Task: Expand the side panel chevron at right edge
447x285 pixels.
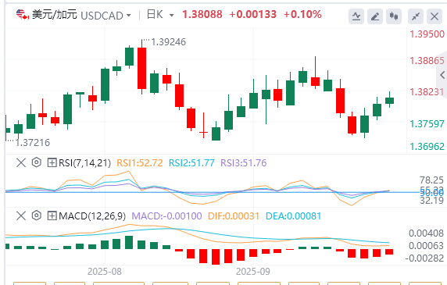Action: [x=442, y=75]
